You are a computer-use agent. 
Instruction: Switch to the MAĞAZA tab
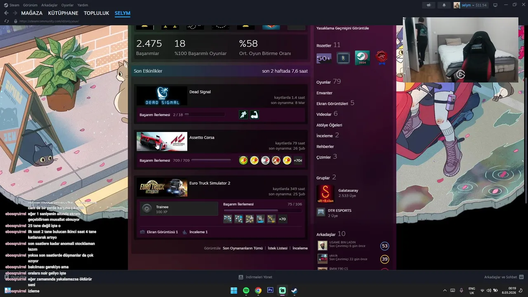[32, 13]
